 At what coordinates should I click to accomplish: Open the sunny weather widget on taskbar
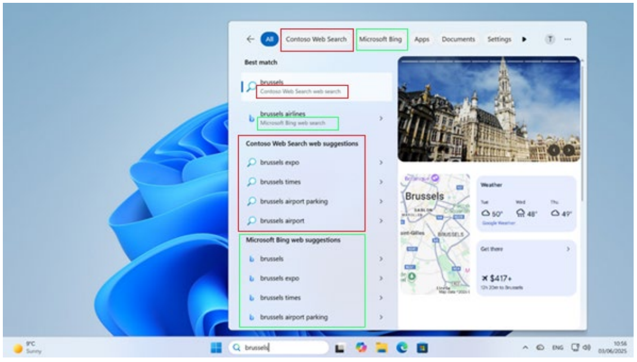pyautogui.click(x=28, y=347)
